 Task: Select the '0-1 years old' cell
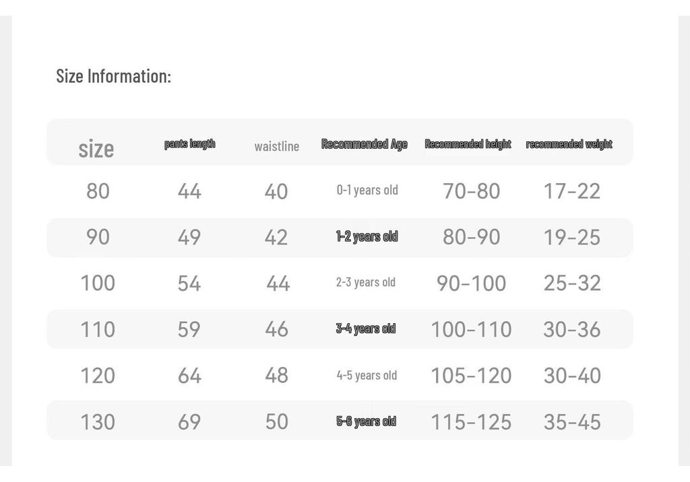click(367, 190)
